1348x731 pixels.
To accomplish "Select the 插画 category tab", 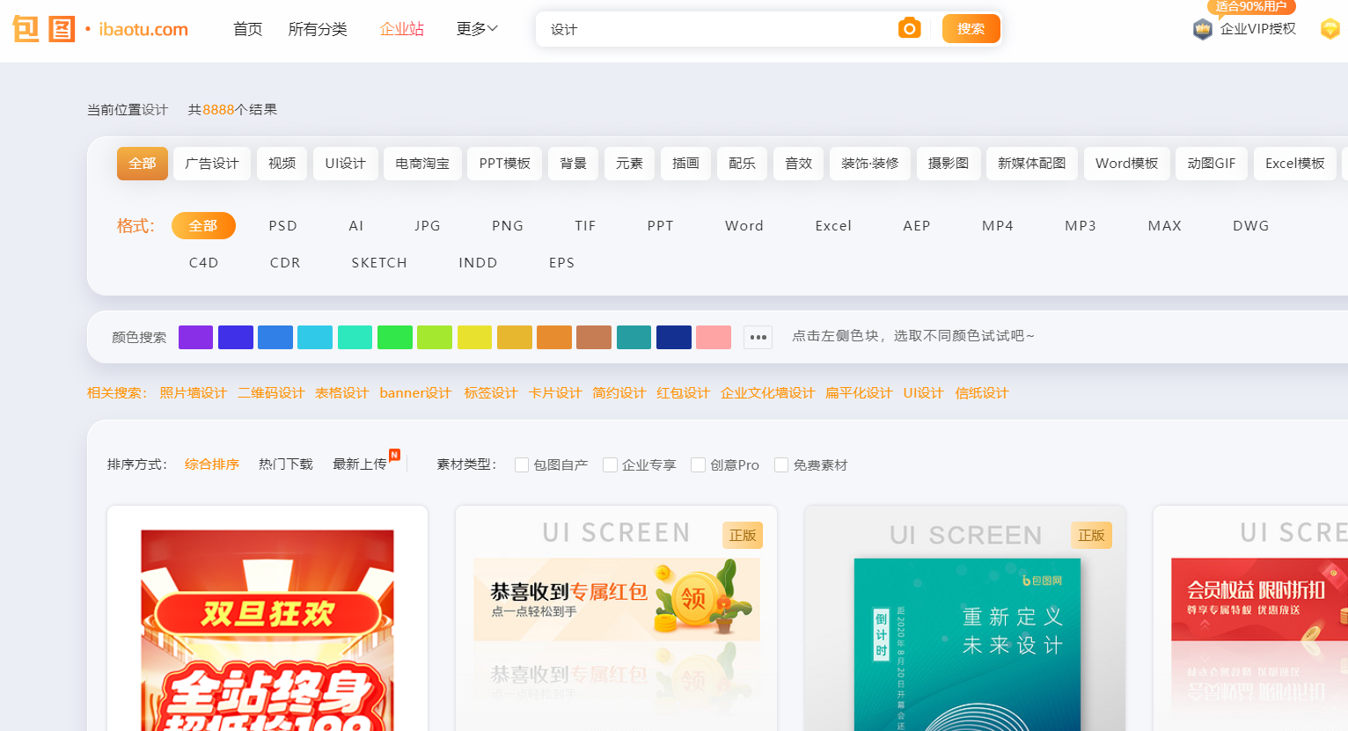I will point(685,164).
